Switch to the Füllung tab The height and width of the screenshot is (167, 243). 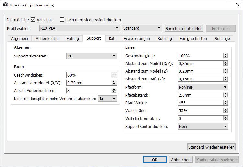point(73,38)
